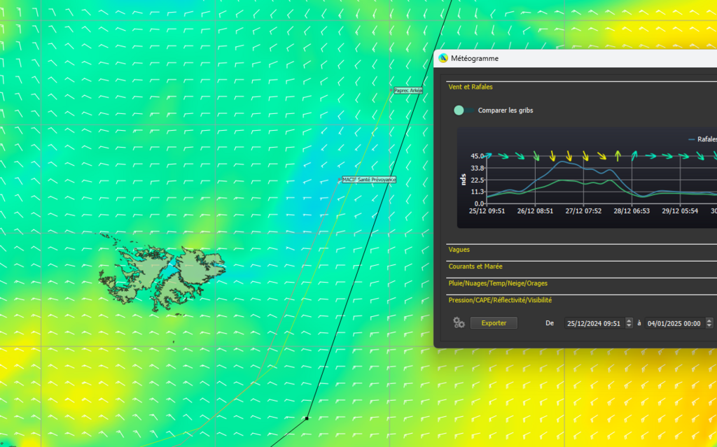Click the 22.5 value on the wind axis

(x=477, y=180)
